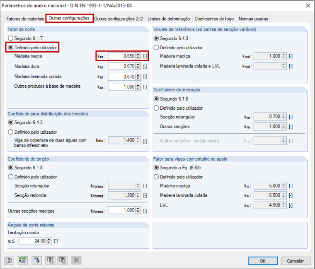Select Segundo 6.4.3 for distribuição das tensões
This screenshot has height=269, width=315.
pyautogui.click(x=25, y=122)
